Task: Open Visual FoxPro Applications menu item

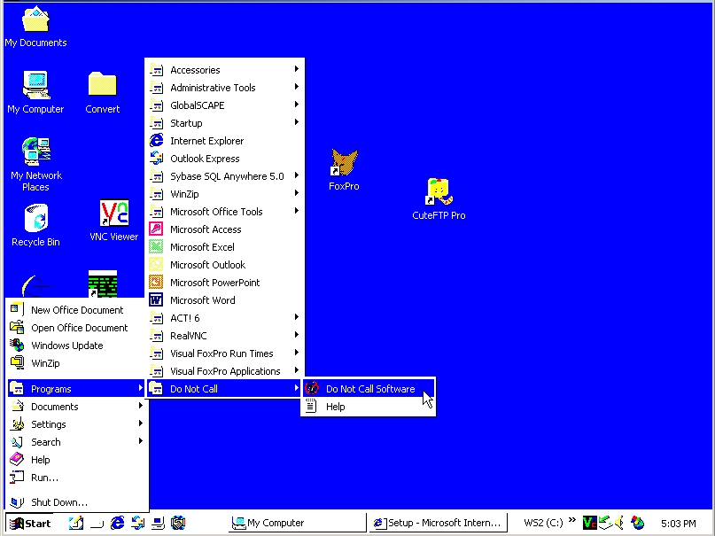Action: (x=224, y=370)
